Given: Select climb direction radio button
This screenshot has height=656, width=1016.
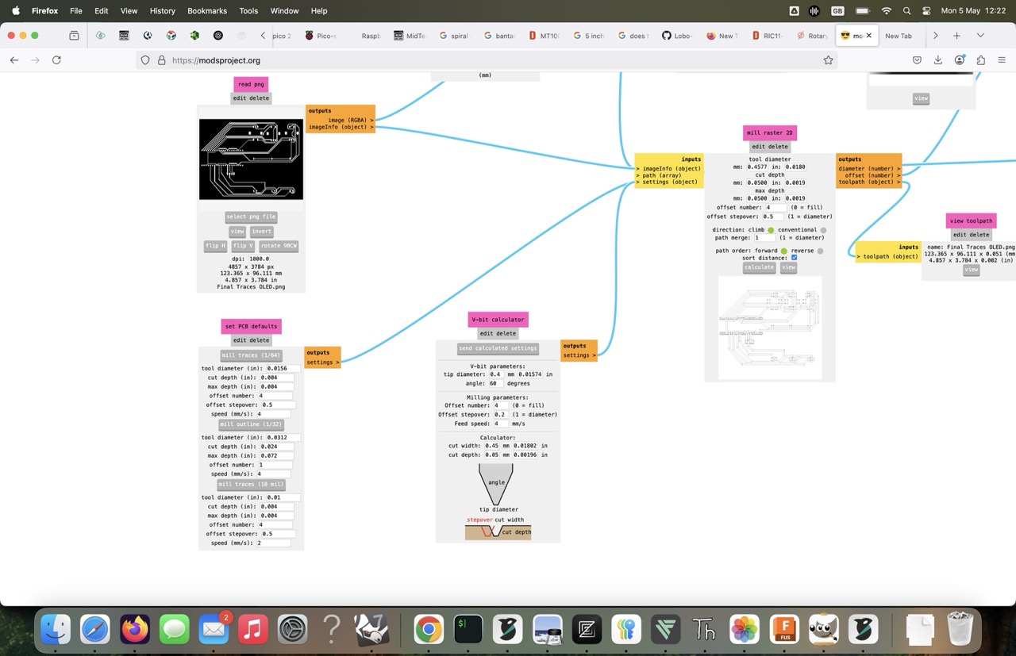Looking at the screenshot, I should pyautogui.click(x=771, y=230).
